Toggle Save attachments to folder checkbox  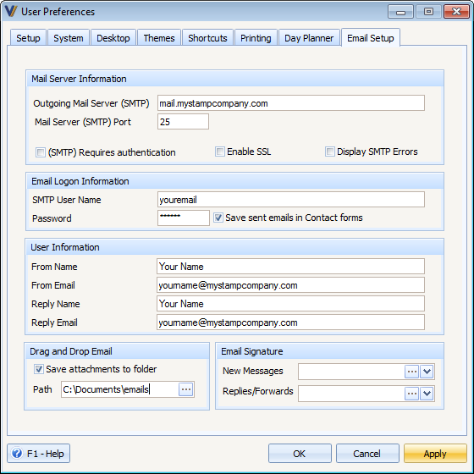coord(39,369)
